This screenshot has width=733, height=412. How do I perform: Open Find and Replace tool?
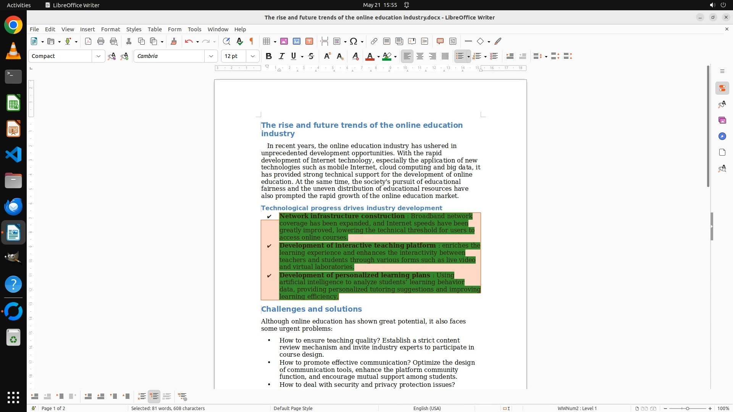[226, 42]
